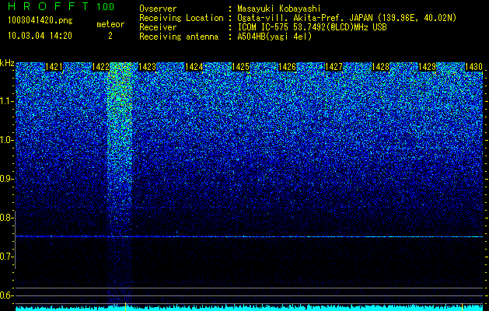
Task: Click the 1.0 kHz axis label
Action: [x=6, y=141]
